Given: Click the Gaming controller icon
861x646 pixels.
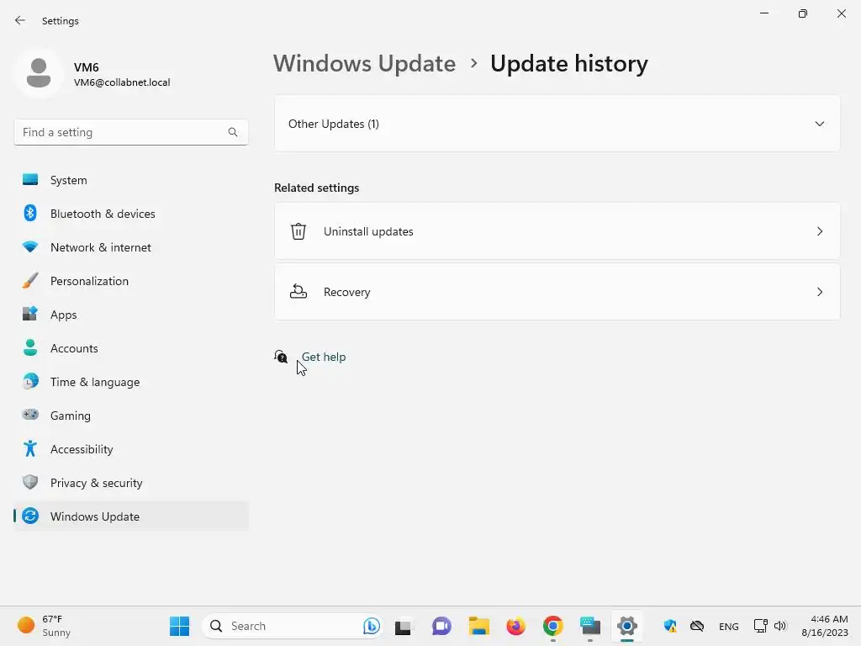Looking at the screenshot, I should tap(30, 415).
